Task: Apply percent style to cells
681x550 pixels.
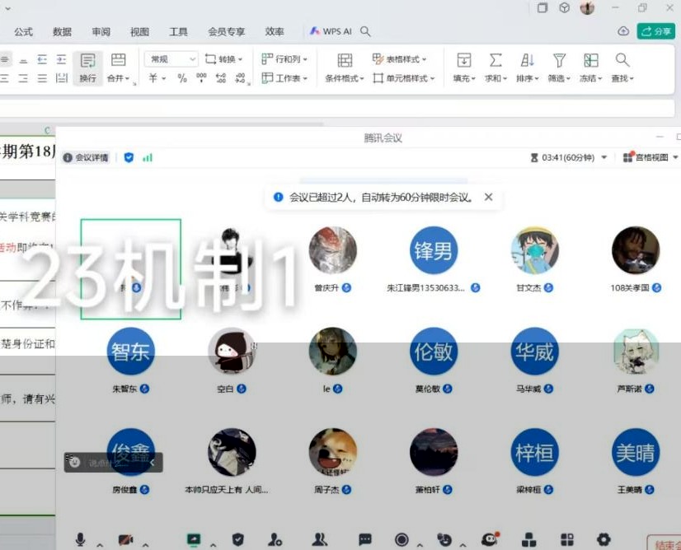Action: pos(182,78)
